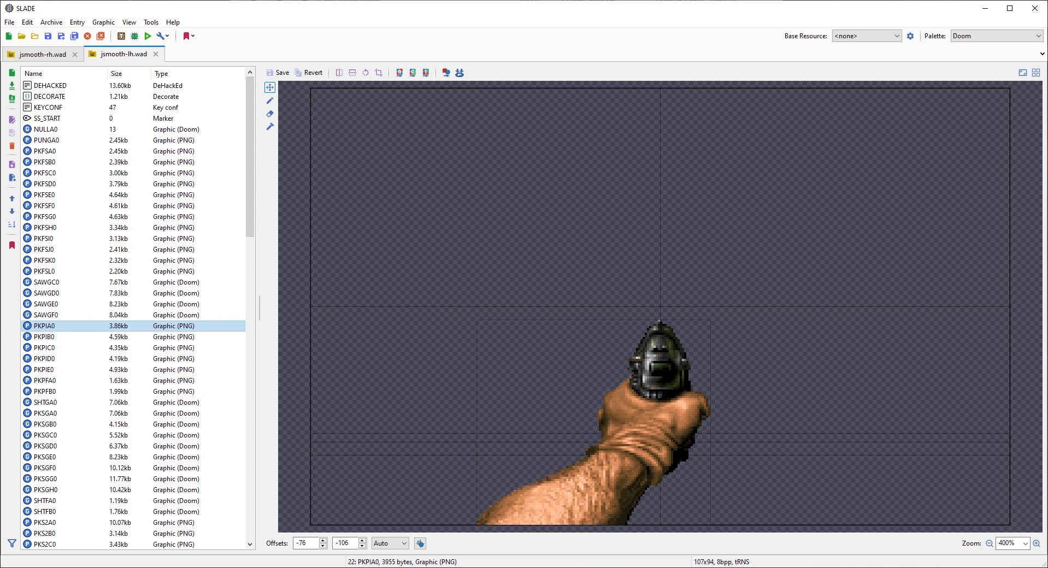Select the pencil draw tool
The height and width of the screenshot is (568, 1048).
270,100
